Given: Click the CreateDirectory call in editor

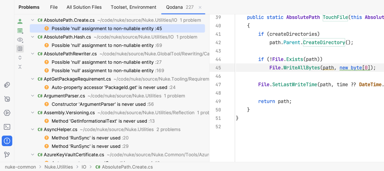Looking at the screenshot, I should click(324, 42).
